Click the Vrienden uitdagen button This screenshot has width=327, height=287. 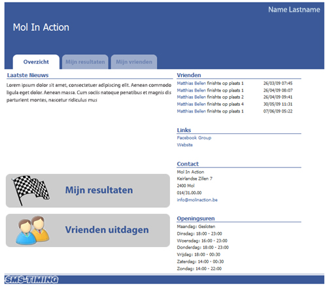[88, 230]
